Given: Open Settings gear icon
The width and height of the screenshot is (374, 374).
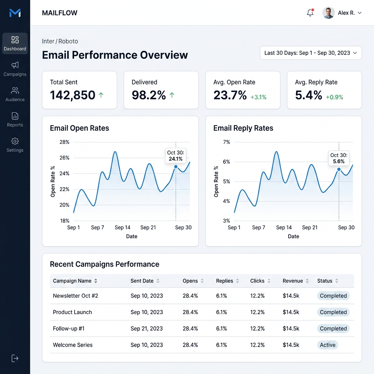Looking at the screenshot, I should click(15, 141).
